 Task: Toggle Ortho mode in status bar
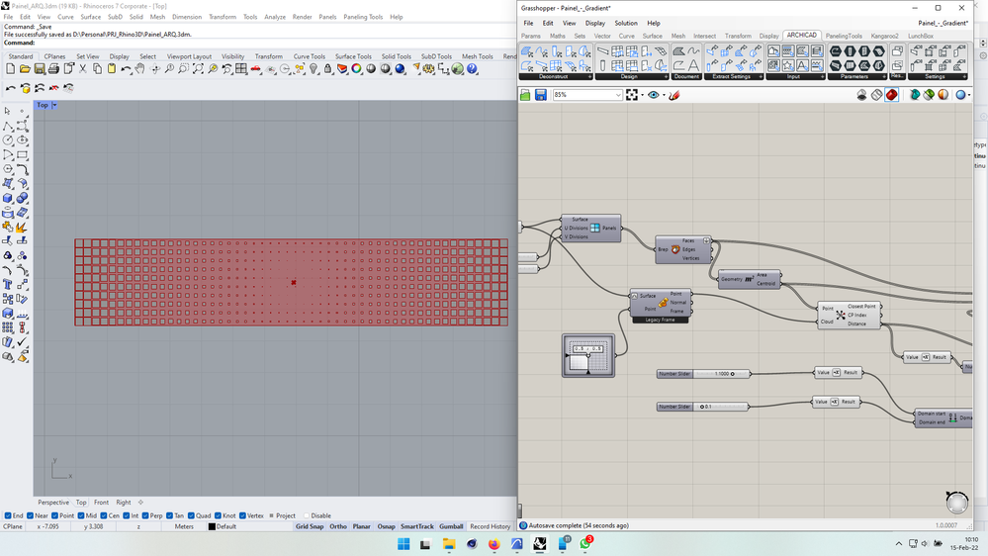(337, 526)
